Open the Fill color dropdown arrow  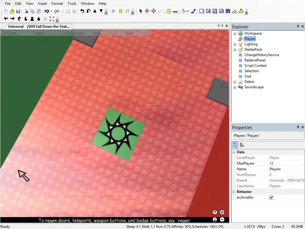[188, 11]
